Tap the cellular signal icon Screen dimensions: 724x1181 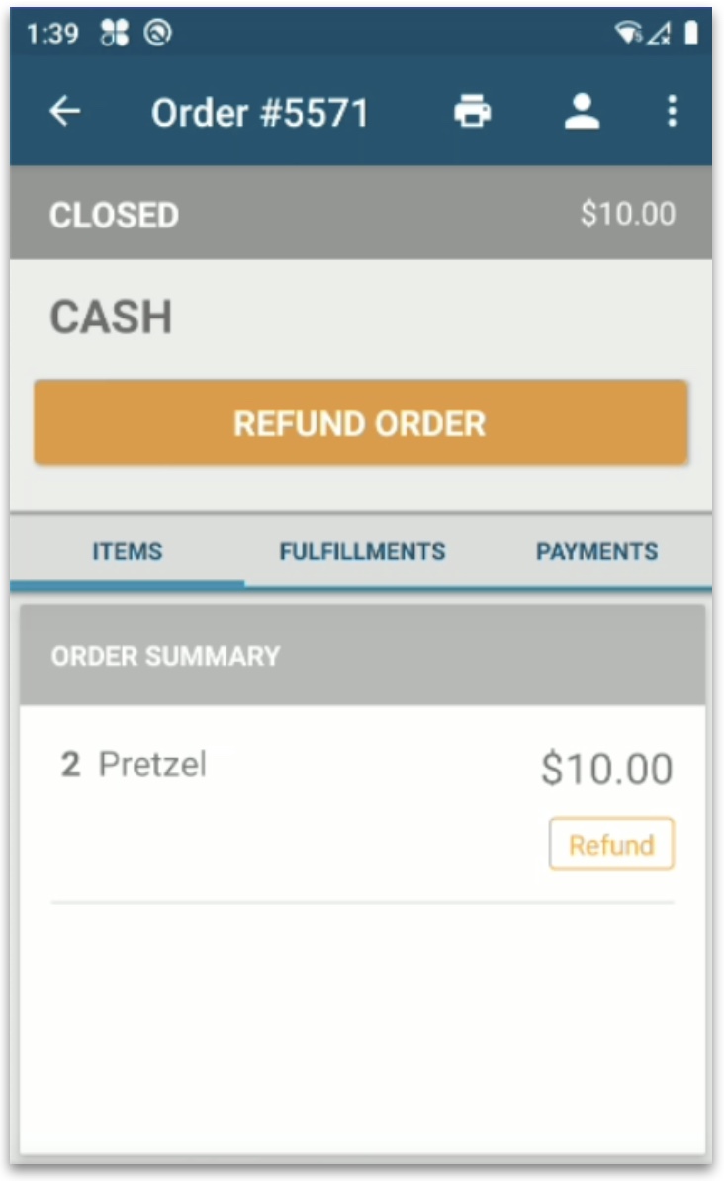coord(659,33)
